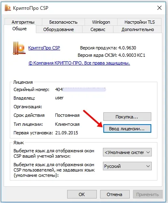
Task: Open the Сервис tab
Action: coord(98,29)
